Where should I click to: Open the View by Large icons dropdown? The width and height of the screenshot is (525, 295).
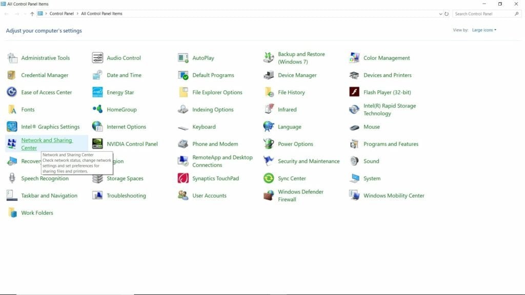pyautogui.click(x=484, y=30)
